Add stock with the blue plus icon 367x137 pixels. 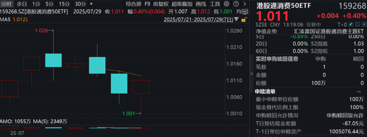pyautogui.click(x=364, y=24)
